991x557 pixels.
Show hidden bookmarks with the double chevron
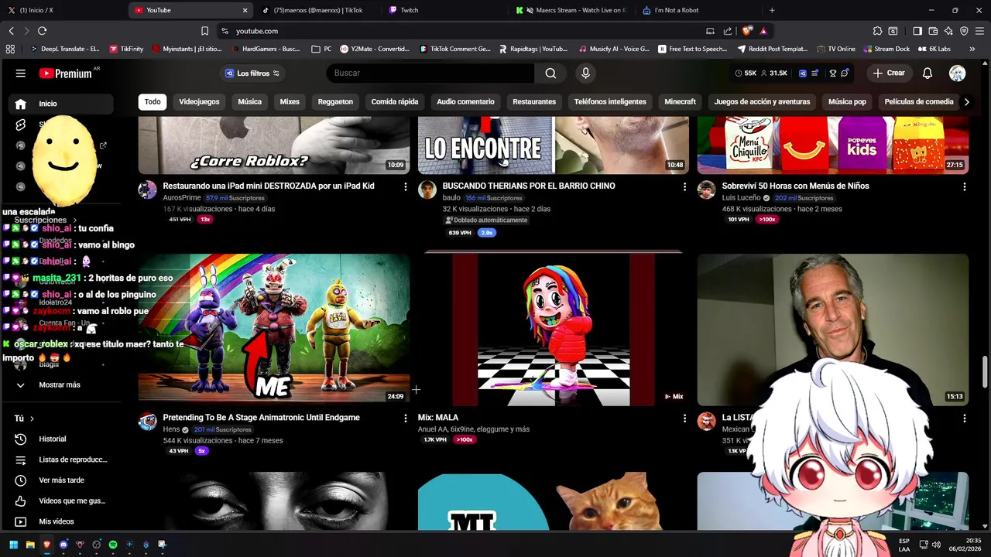(972, 49)
